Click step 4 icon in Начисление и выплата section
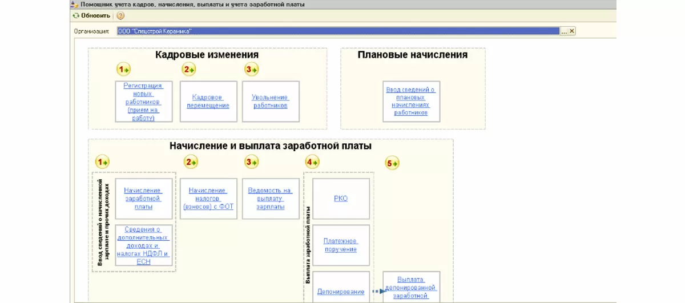This screenshot has width=685, height=303. point(312,163)
